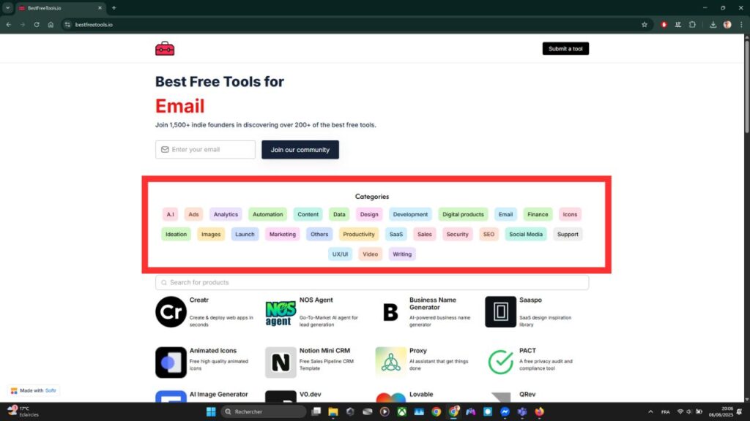Focus the Enter your email field
The width and height of the screenshot is (750, 421).
coord(205,149)
